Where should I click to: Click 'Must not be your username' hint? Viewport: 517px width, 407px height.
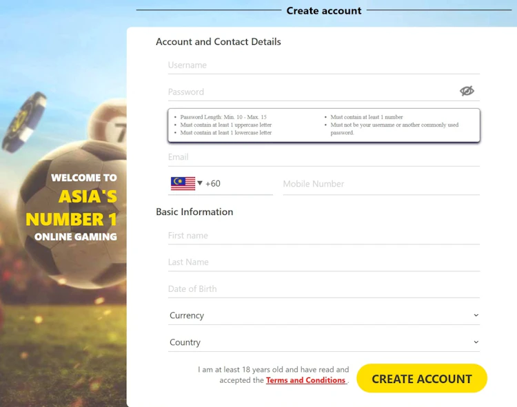tap(394, 129)
